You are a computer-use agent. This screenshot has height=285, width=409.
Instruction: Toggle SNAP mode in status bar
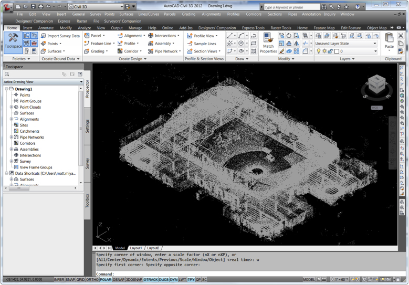(70, 280)
